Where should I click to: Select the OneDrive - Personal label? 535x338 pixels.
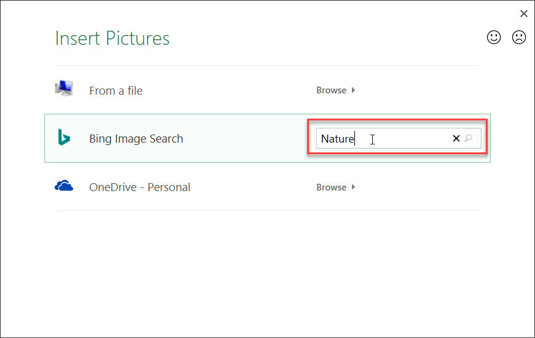pos(139,187)
